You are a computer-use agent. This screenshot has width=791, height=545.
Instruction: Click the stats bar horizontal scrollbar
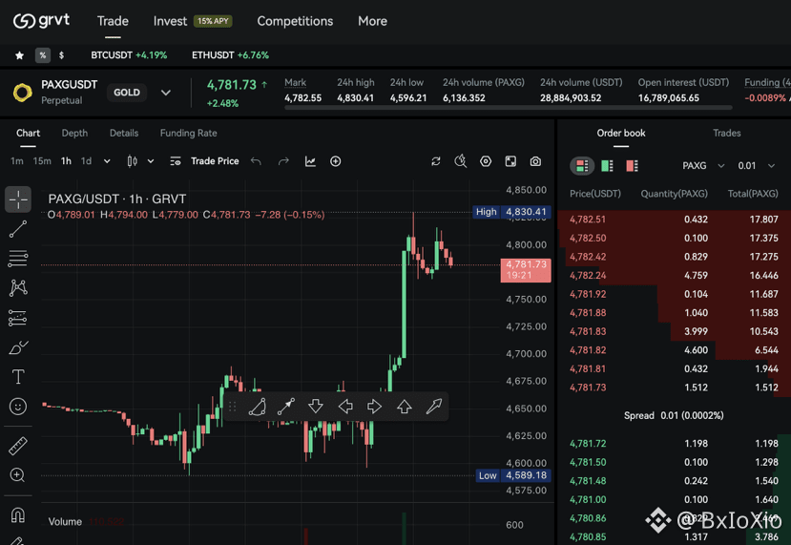point(508,108)
